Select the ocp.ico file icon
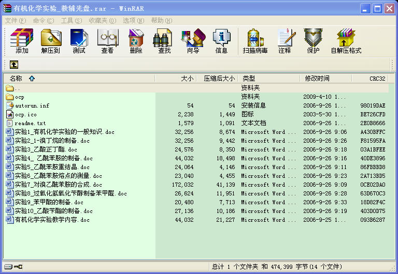The width and height of the screenshot is (398, 274). click(10, 114)
